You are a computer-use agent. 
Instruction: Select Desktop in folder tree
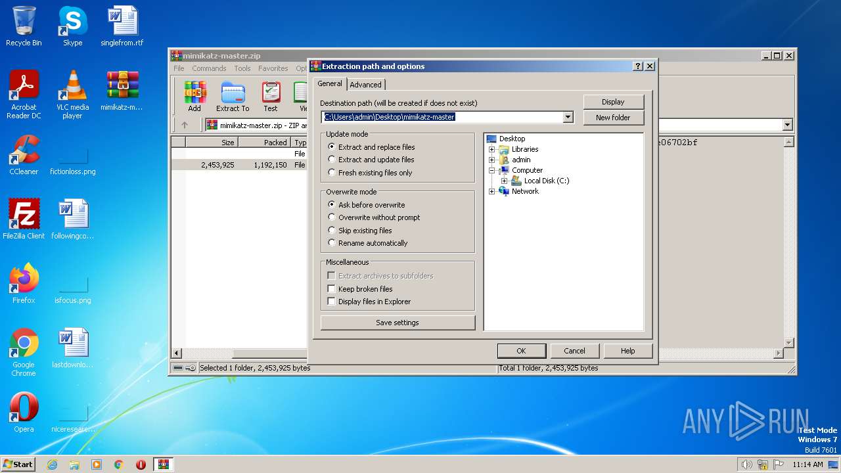512,139
